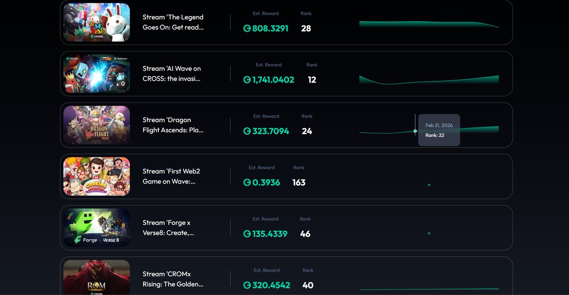Click the title "Stream 'AI Wave on CROSS: the invasi..."
The height and width of the screenshot is (295, 569).
click(x=172, y=74)
